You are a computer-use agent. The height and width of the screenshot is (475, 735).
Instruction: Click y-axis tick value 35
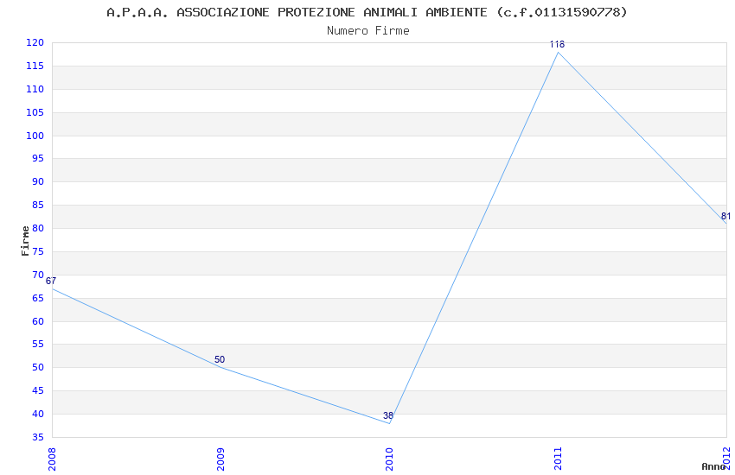point(38,437)
